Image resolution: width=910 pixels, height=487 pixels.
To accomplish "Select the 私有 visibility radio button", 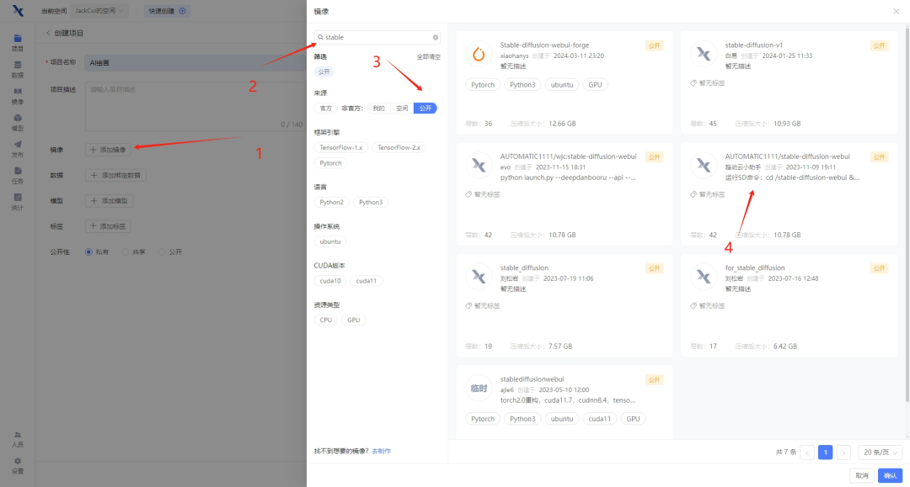I will click(x=88, y=251).
